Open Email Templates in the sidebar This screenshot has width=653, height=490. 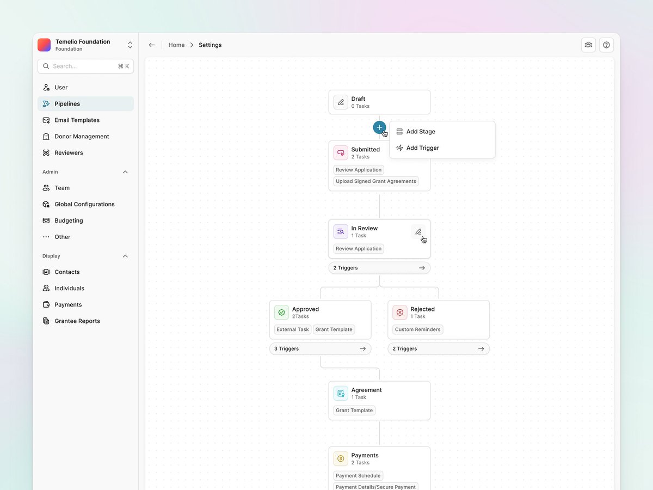(85, 120)
